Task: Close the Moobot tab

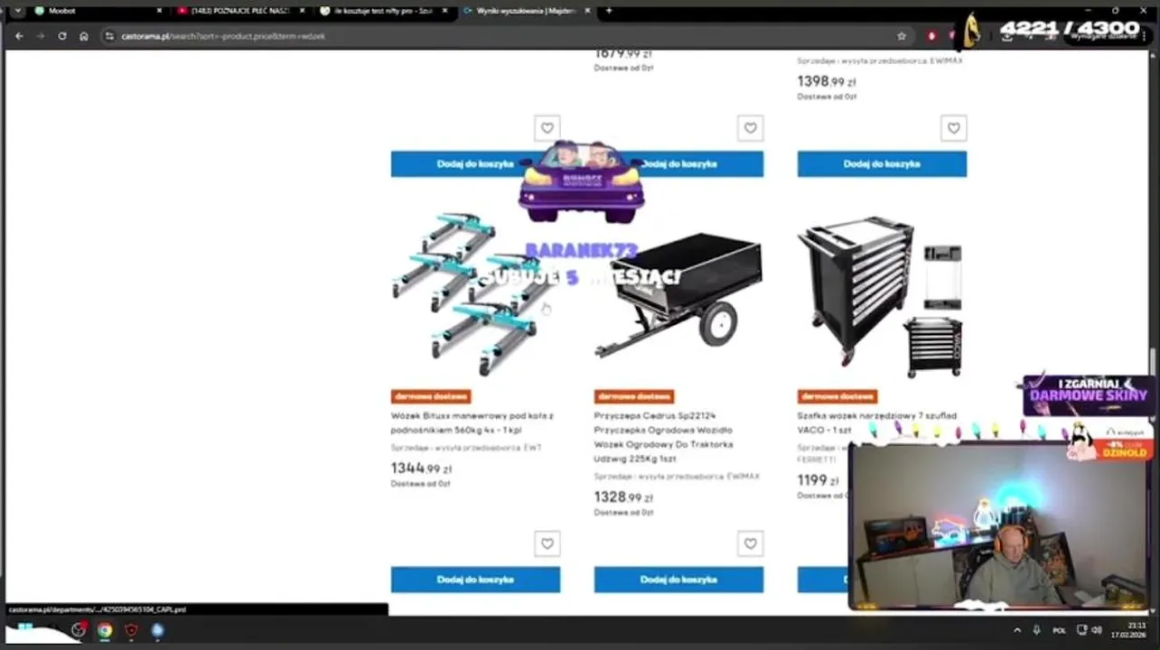Action: pyautogui.click(x=159, y=11)
